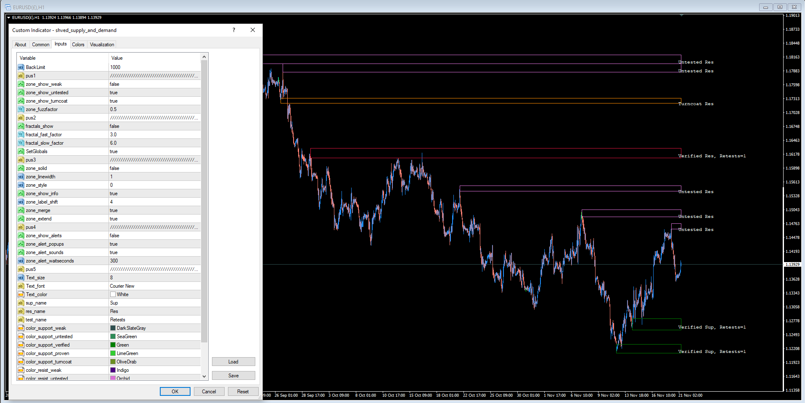Click the zone_style integer icon
The height and width of the screenshot is (403, 805).
[x=21, y=185]
